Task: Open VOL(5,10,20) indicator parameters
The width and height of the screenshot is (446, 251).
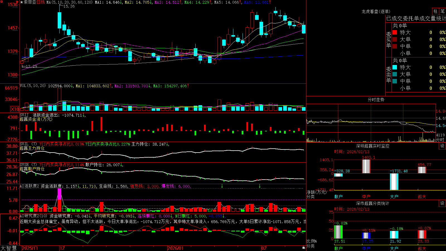Action: 33,86
